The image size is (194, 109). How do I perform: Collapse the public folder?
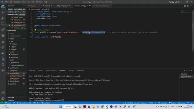(12, 52)
